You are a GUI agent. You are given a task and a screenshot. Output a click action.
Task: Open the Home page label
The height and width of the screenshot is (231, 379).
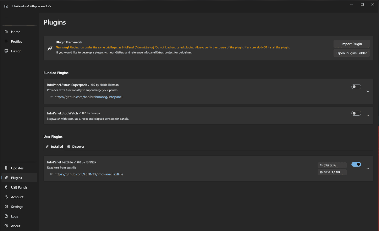16,32
